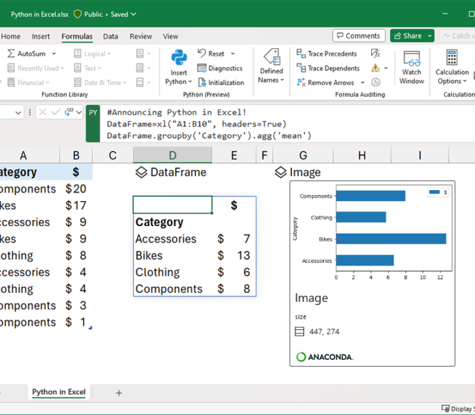Expand the Share button dropdown arrow

(430, 36)
